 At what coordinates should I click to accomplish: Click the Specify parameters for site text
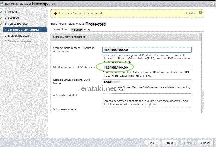coord(67,24)
